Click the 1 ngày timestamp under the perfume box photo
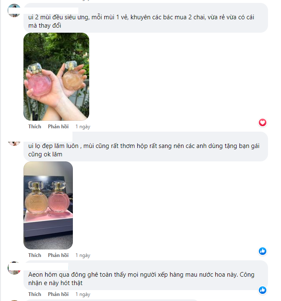 coord(82,255)
